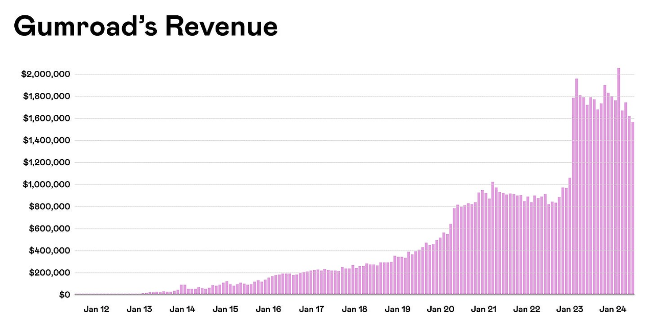Click the Jan 15 axis label
This screenshot has width=654, height=330.
225,309
